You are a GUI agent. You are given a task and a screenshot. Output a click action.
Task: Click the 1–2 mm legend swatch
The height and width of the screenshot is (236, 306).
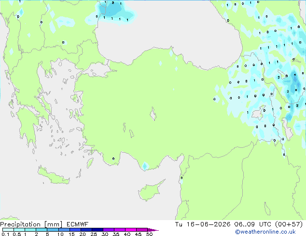point(30,230)
